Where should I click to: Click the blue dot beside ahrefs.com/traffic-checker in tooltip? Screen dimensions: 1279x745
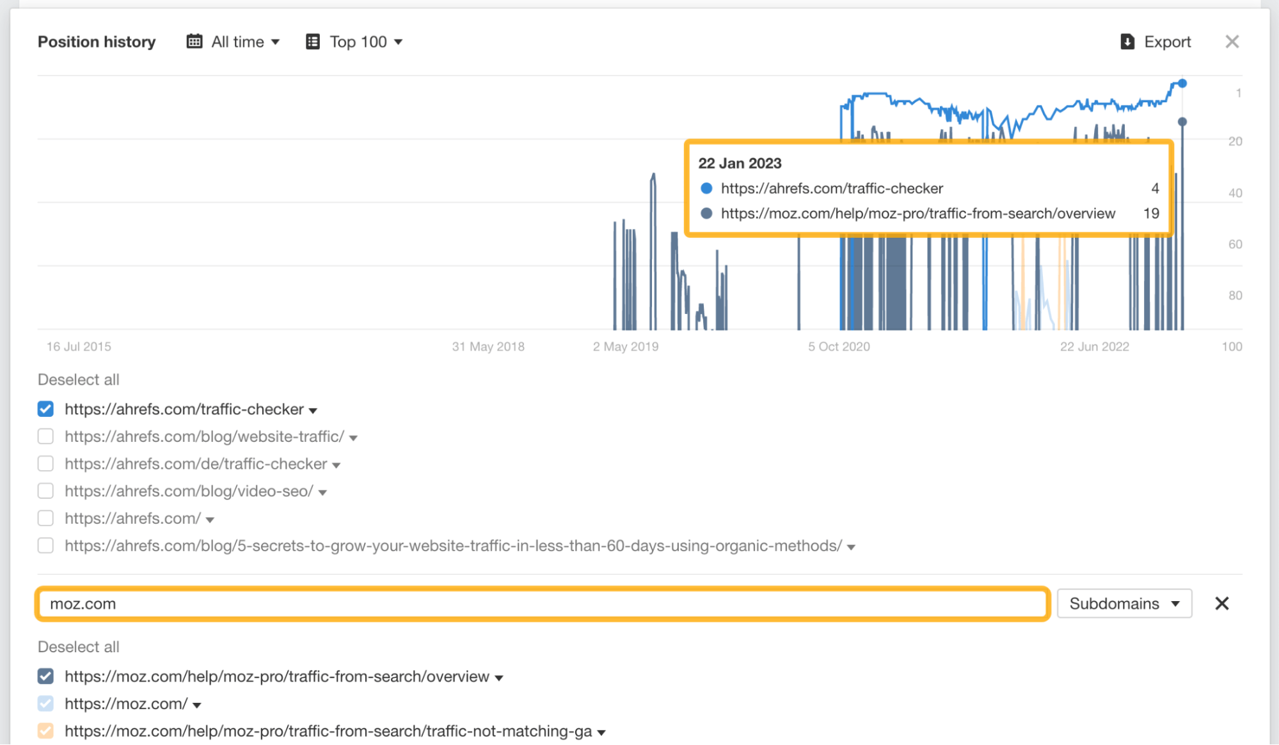[x=706, y=188]
